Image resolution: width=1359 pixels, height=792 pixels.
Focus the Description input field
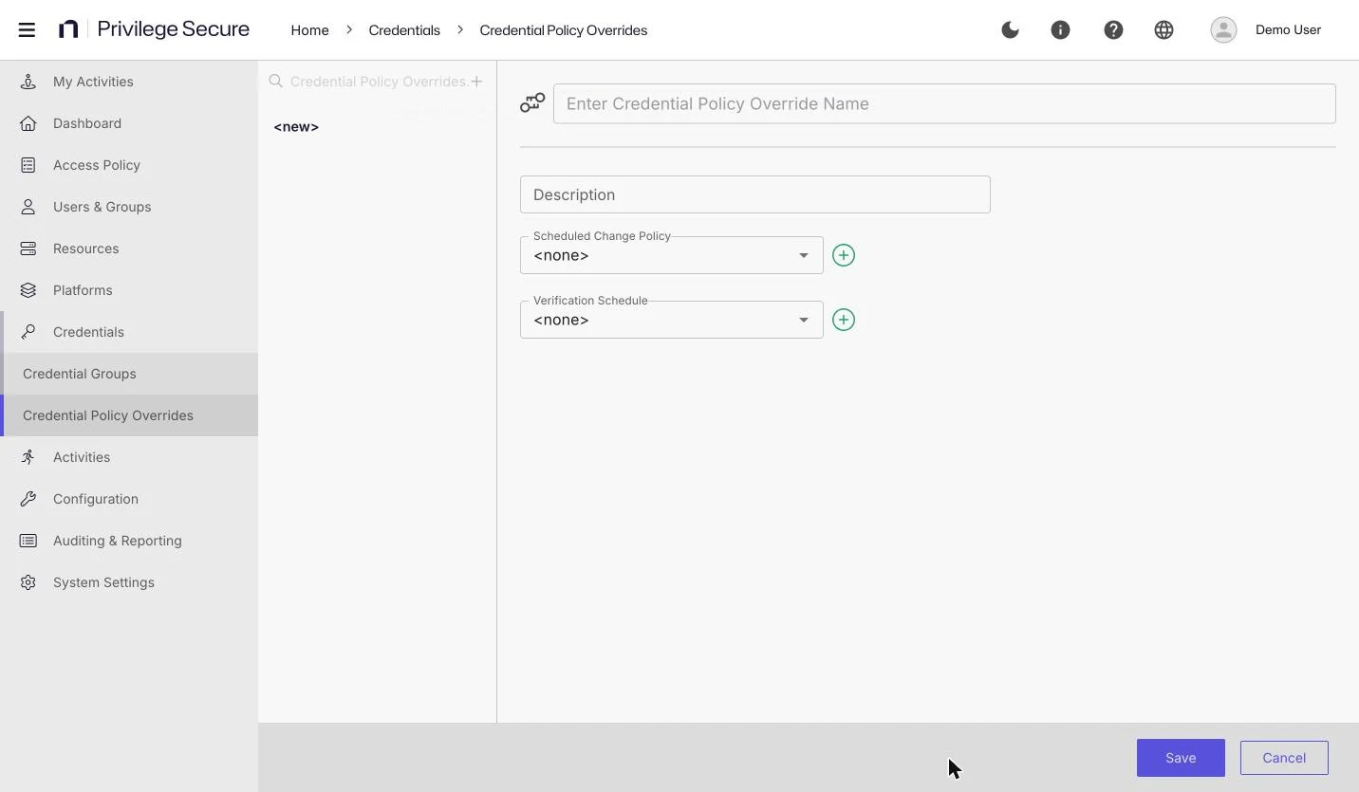(x=755, y=194)
